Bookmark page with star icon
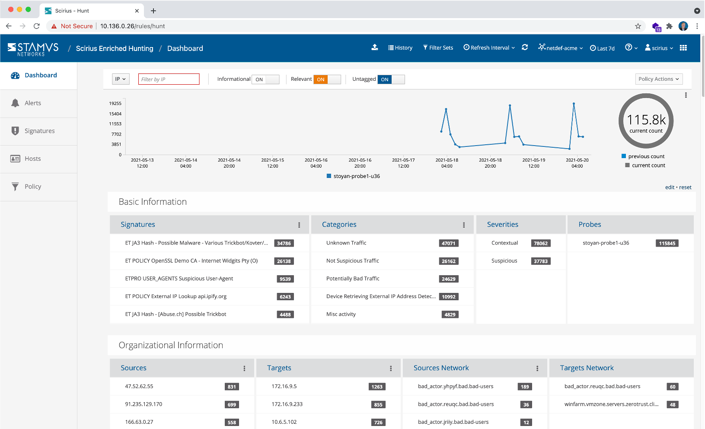This screenshot has height=429, width=705. click(638, 26)
